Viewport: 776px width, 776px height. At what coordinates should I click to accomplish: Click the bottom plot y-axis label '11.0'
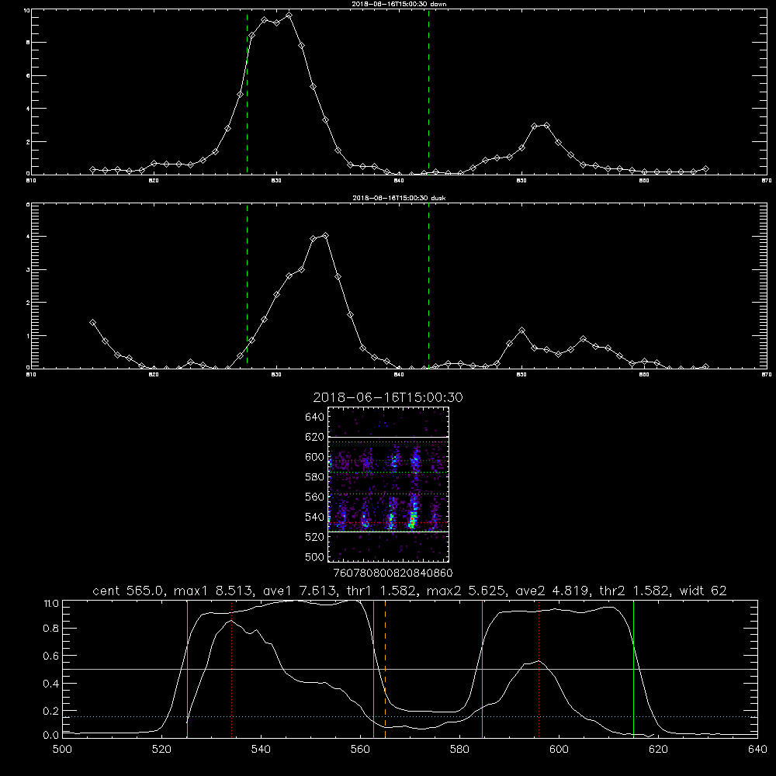pyautogui.click(x=51, y=604)
